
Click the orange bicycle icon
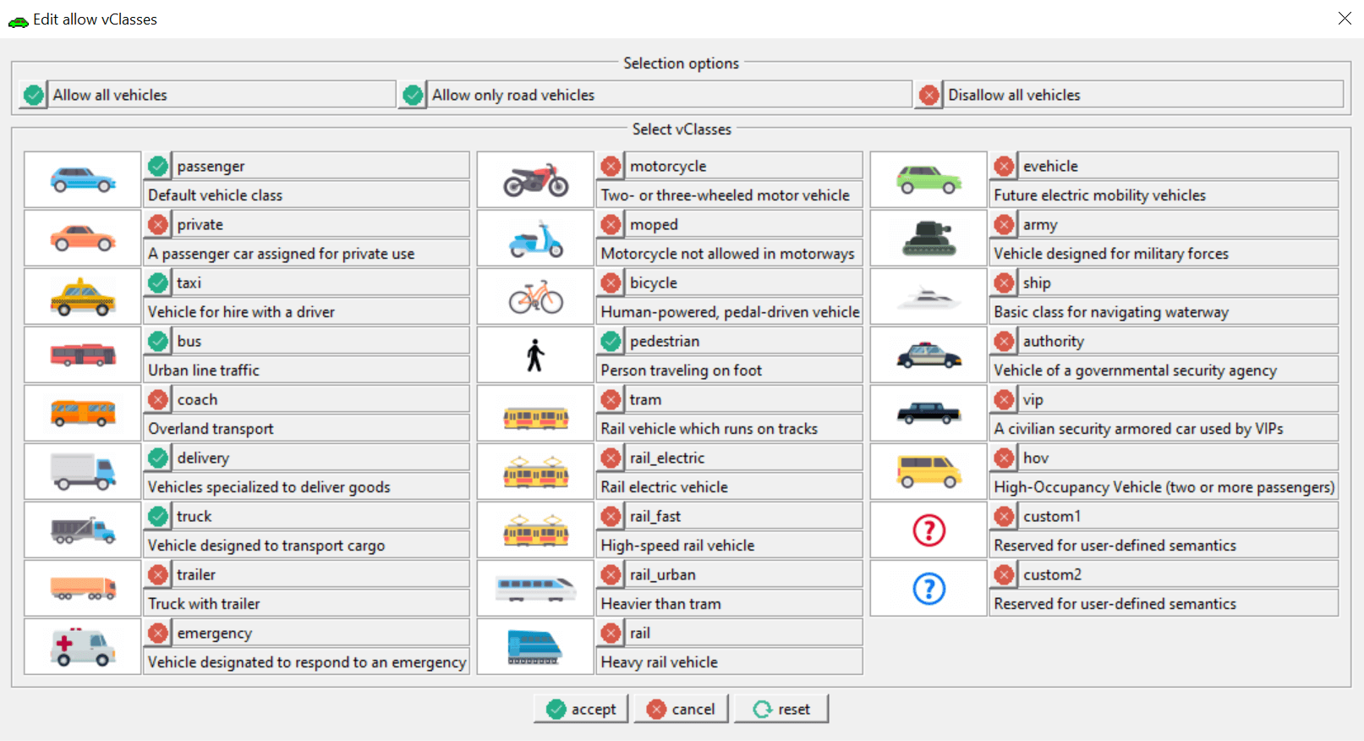tap(535, 297)
